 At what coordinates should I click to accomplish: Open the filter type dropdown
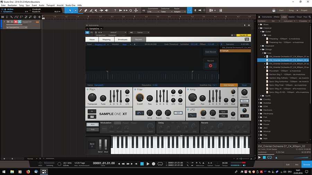(140, 113)
